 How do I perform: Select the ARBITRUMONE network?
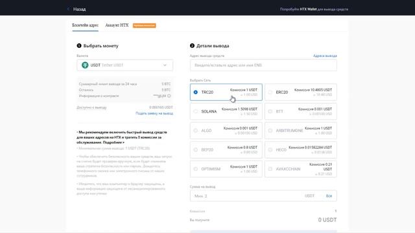tap(301, 131)
